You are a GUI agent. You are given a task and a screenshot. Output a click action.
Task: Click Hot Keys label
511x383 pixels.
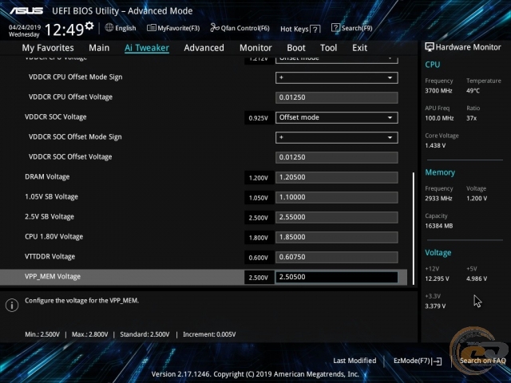pos(295,29)
